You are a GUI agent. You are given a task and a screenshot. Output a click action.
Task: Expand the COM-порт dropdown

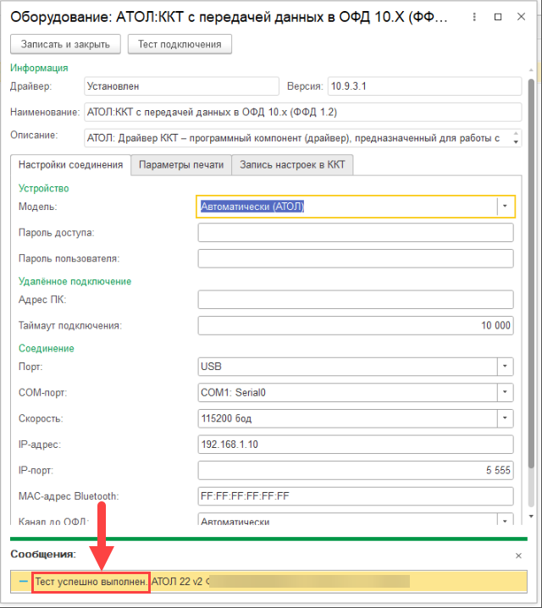505,392
